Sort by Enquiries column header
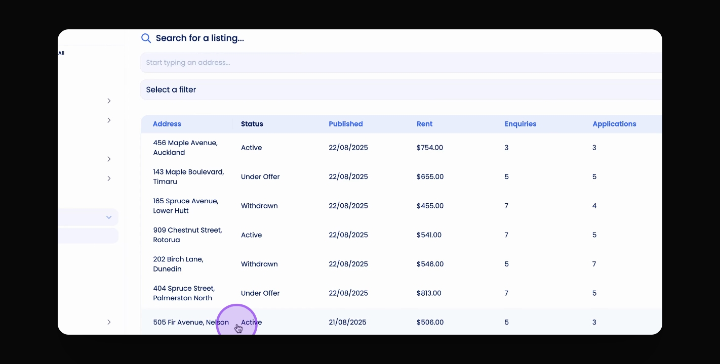720x364 pixels. (x=521, y=124)
